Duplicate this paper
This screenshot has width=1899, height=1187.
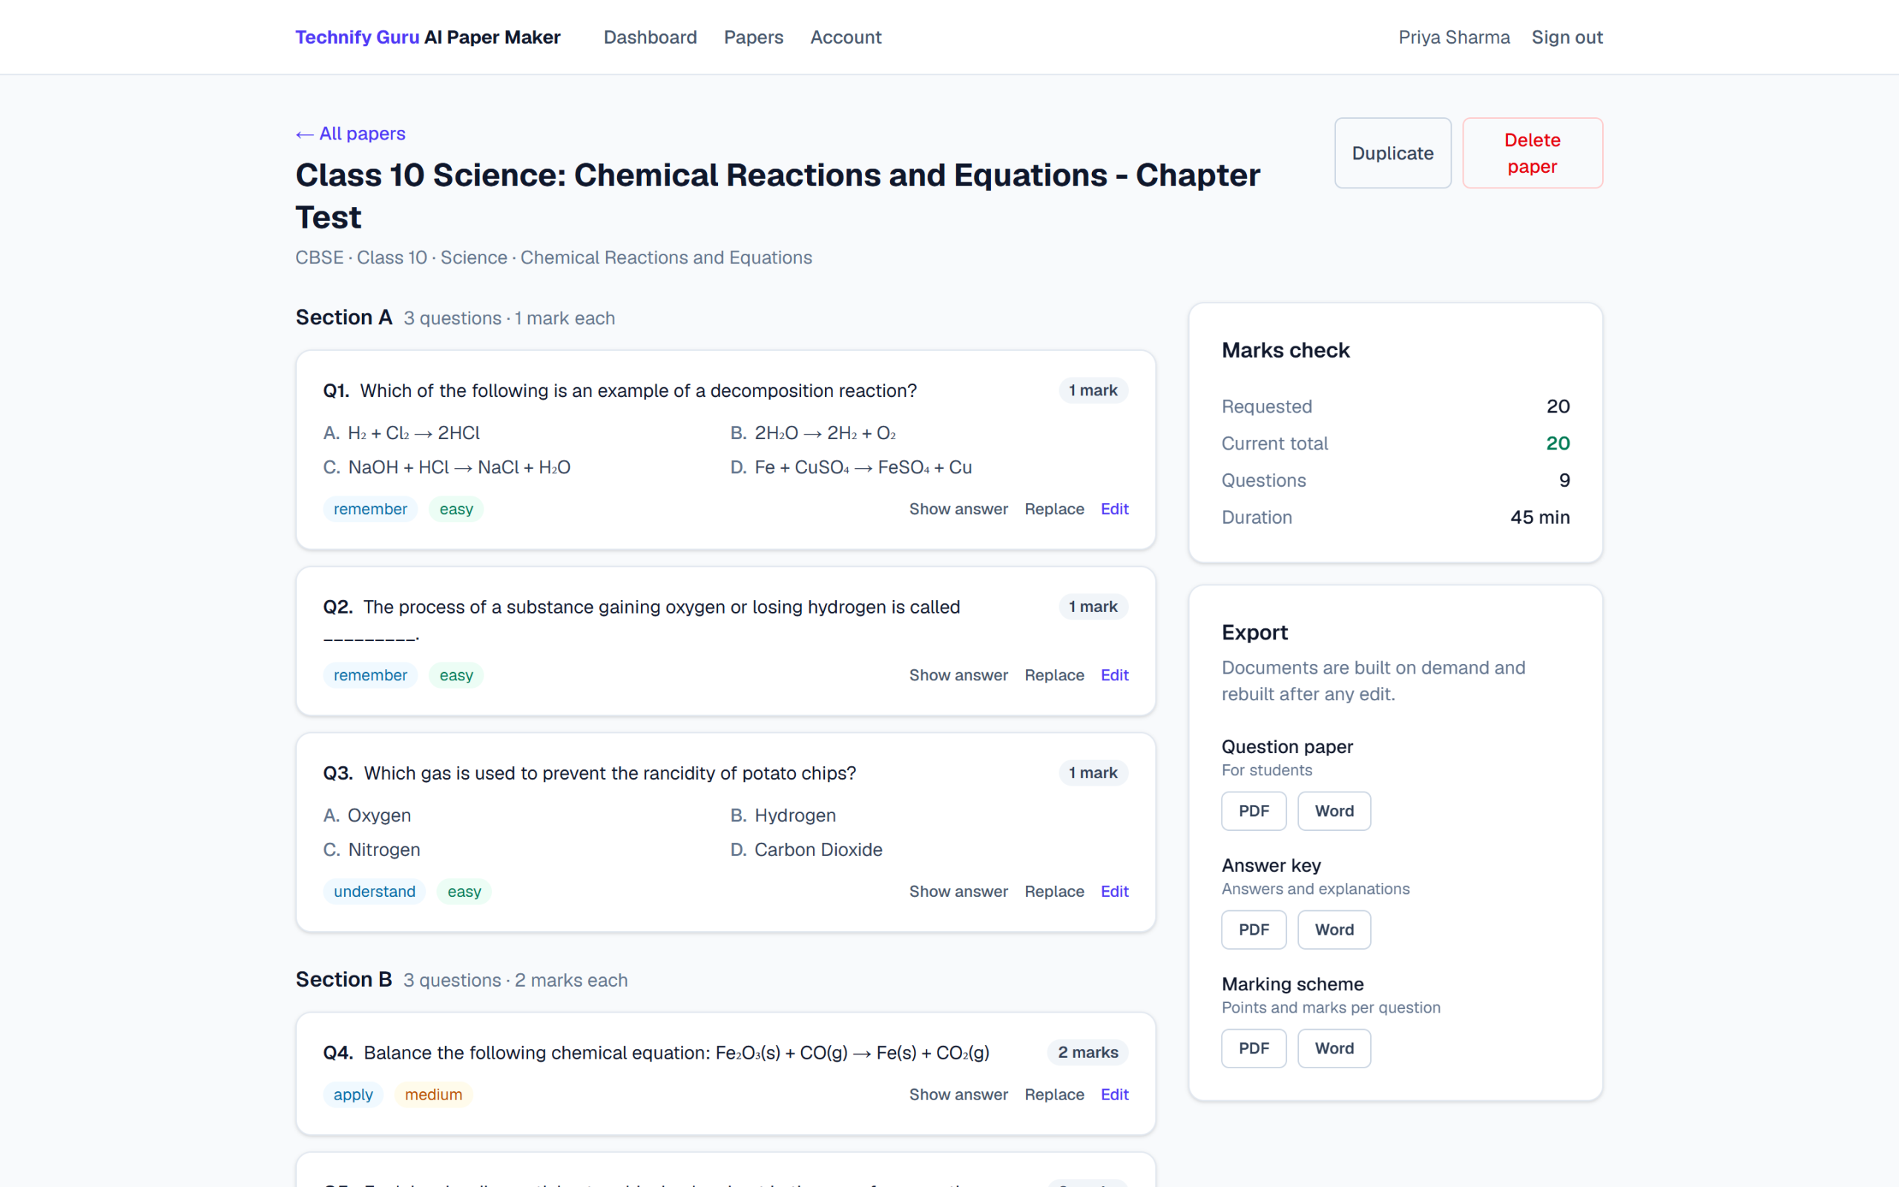pos(1392,153)
